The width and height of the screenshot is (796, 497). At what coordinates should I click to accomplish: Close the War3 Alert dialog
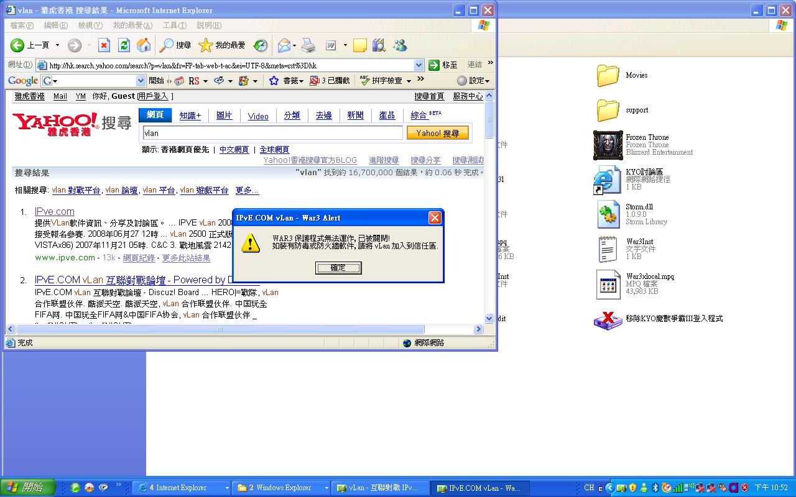[x=435, y=217]
